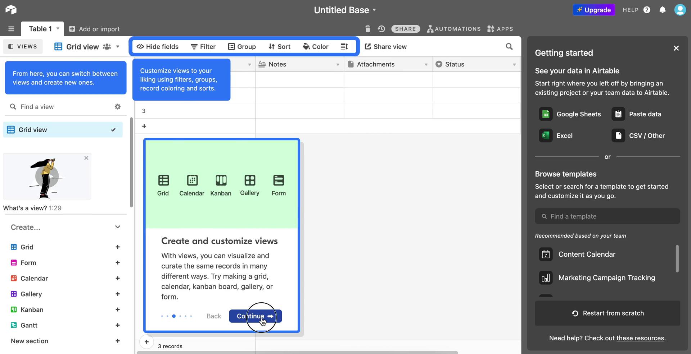Click the plus to add a row below row 3
Viewport: 691px width, 354px height.
pos(144,126)
